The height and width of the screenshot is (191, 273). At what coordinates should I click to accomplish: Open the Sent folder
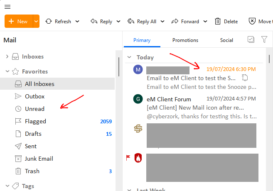(57, 146)
